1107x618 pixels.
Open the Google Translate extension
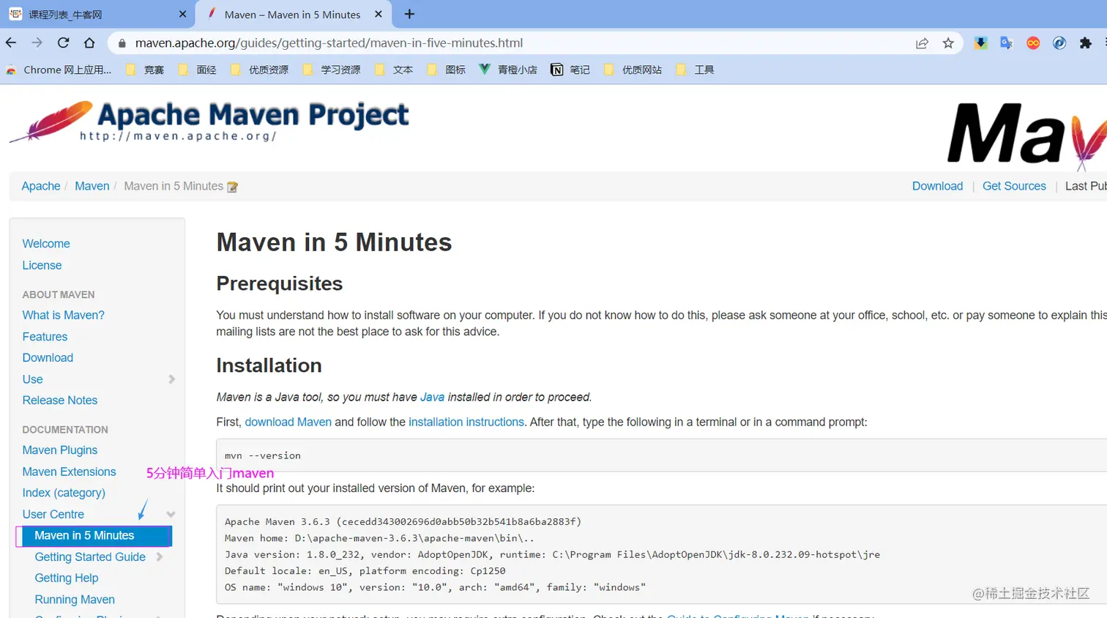[x=1007, y=43]
